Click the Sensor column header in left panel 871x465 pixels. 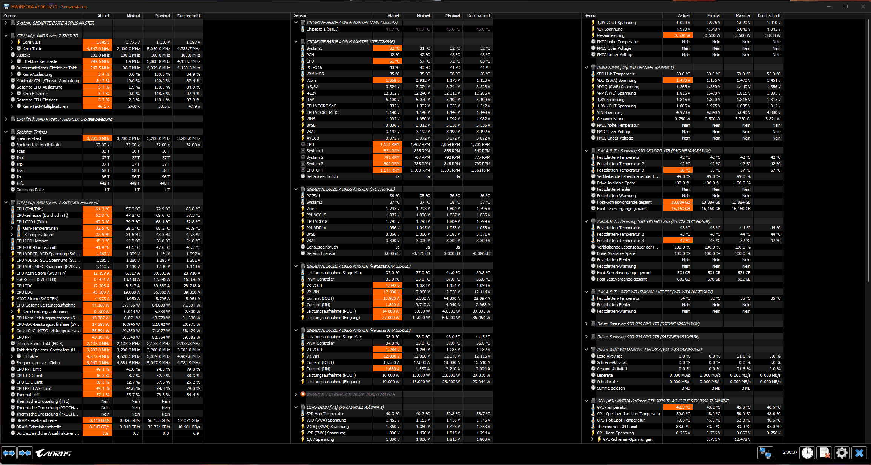[x=42, y=16]
